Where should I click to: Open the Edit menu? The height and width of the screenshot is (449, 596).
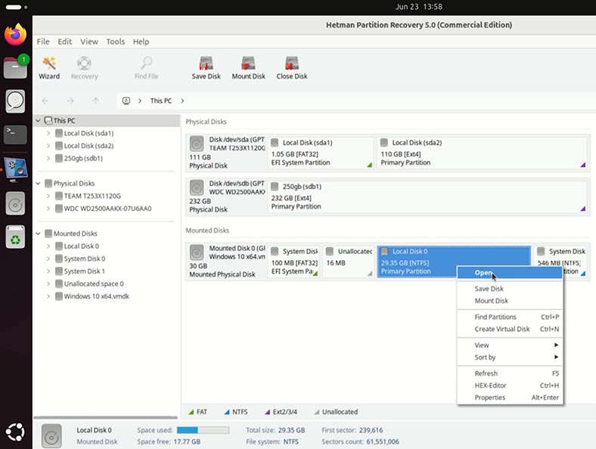(x=64, y=42)
